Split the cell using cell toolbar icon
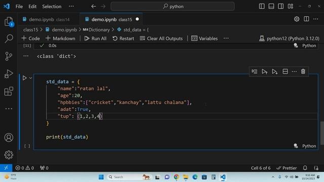The image size is (324, 182). [x=285, y=72]
